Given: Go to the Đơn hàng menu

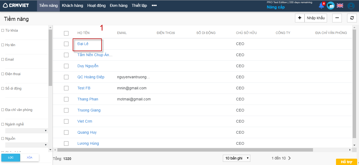Looking at the screenshot, I should tap(118, 6).
